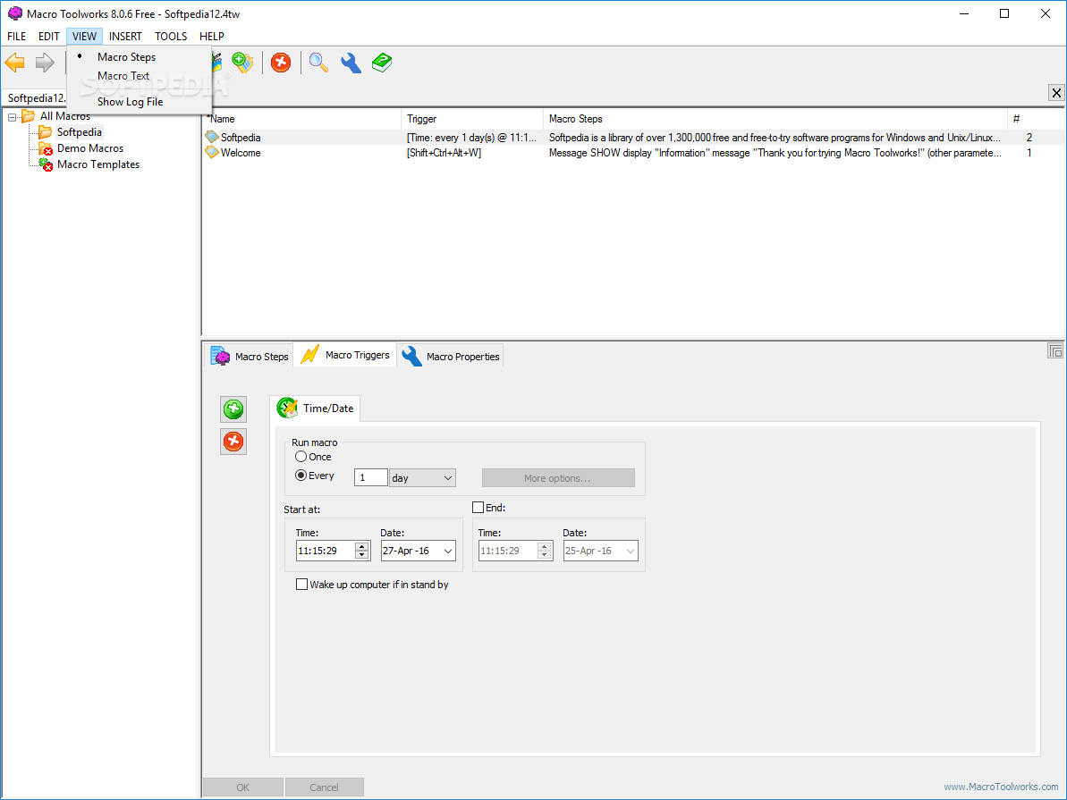
Task: Click the [Shift+Ctrl+Alt+W] trigger cell
Action: pyautogui.click(x=444, y=152)
